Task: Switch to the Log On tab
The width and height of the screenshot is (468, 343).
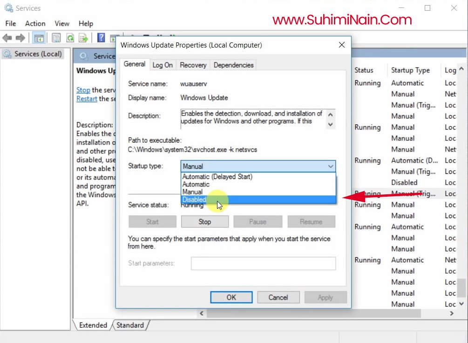Action: pos(163,65)
